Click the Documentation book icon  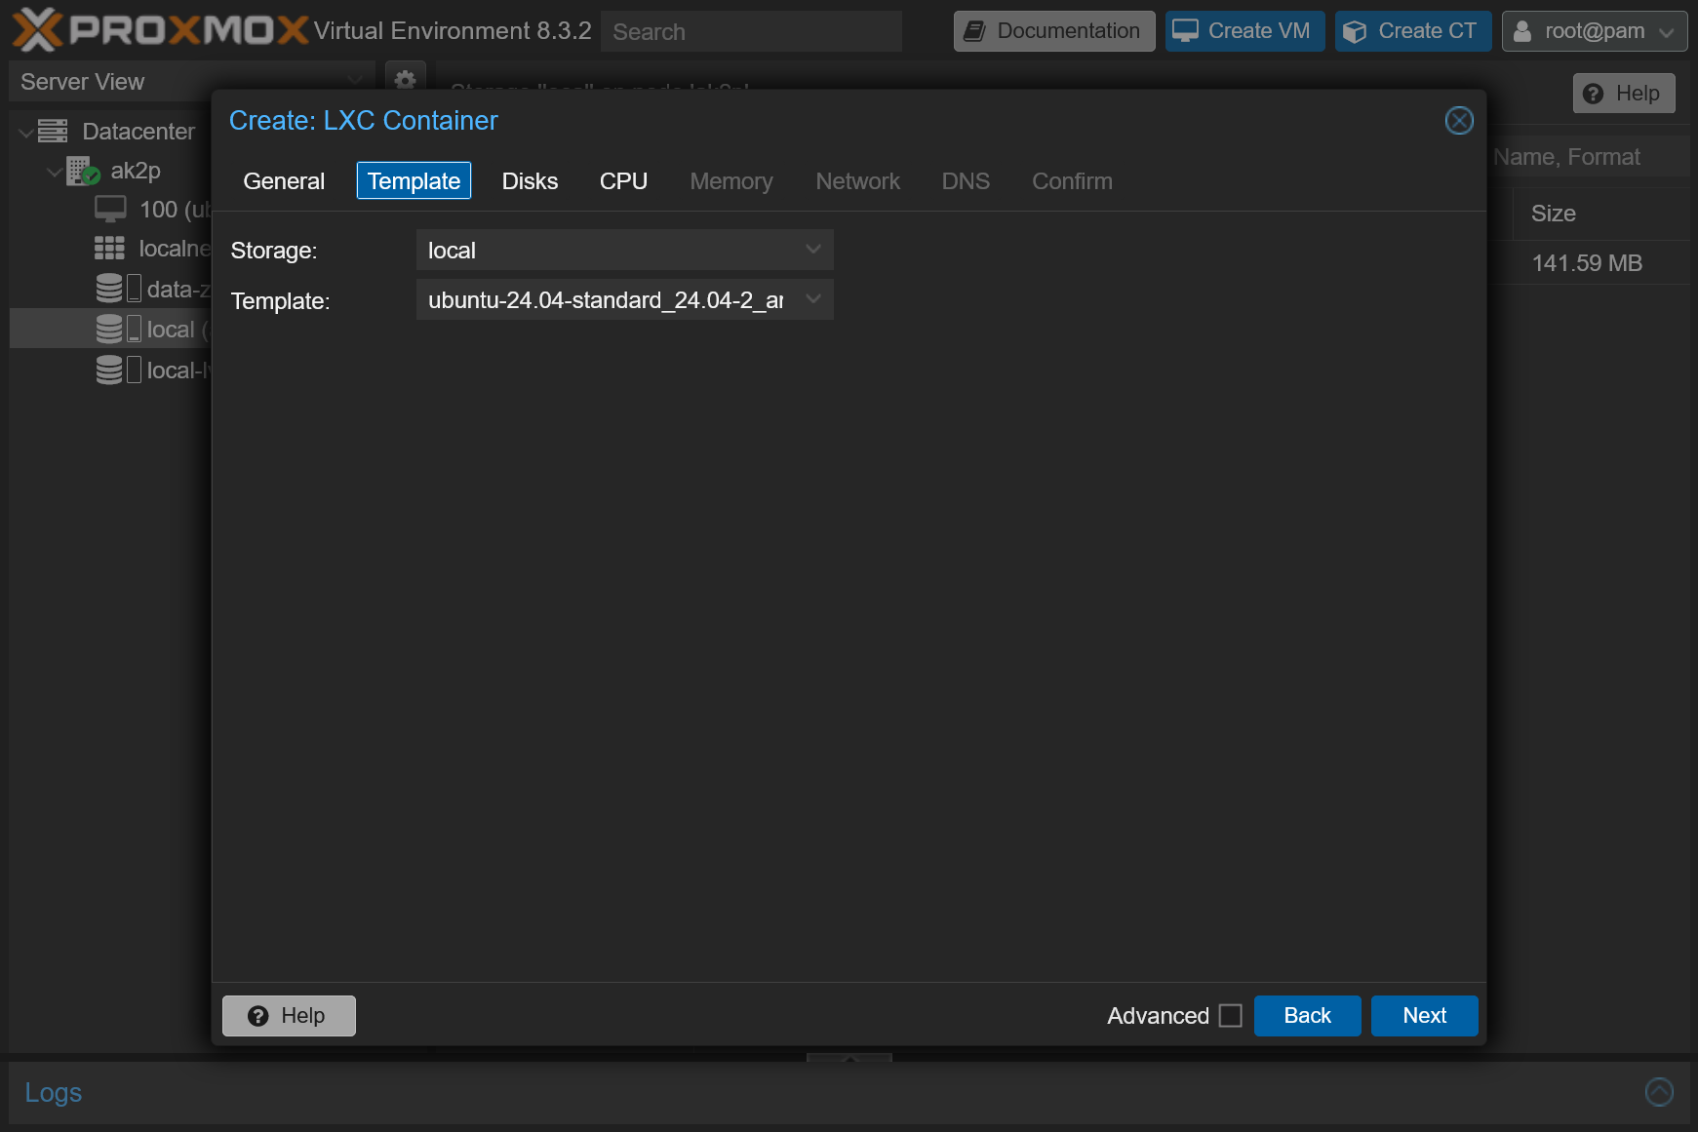tap(974, 31)
